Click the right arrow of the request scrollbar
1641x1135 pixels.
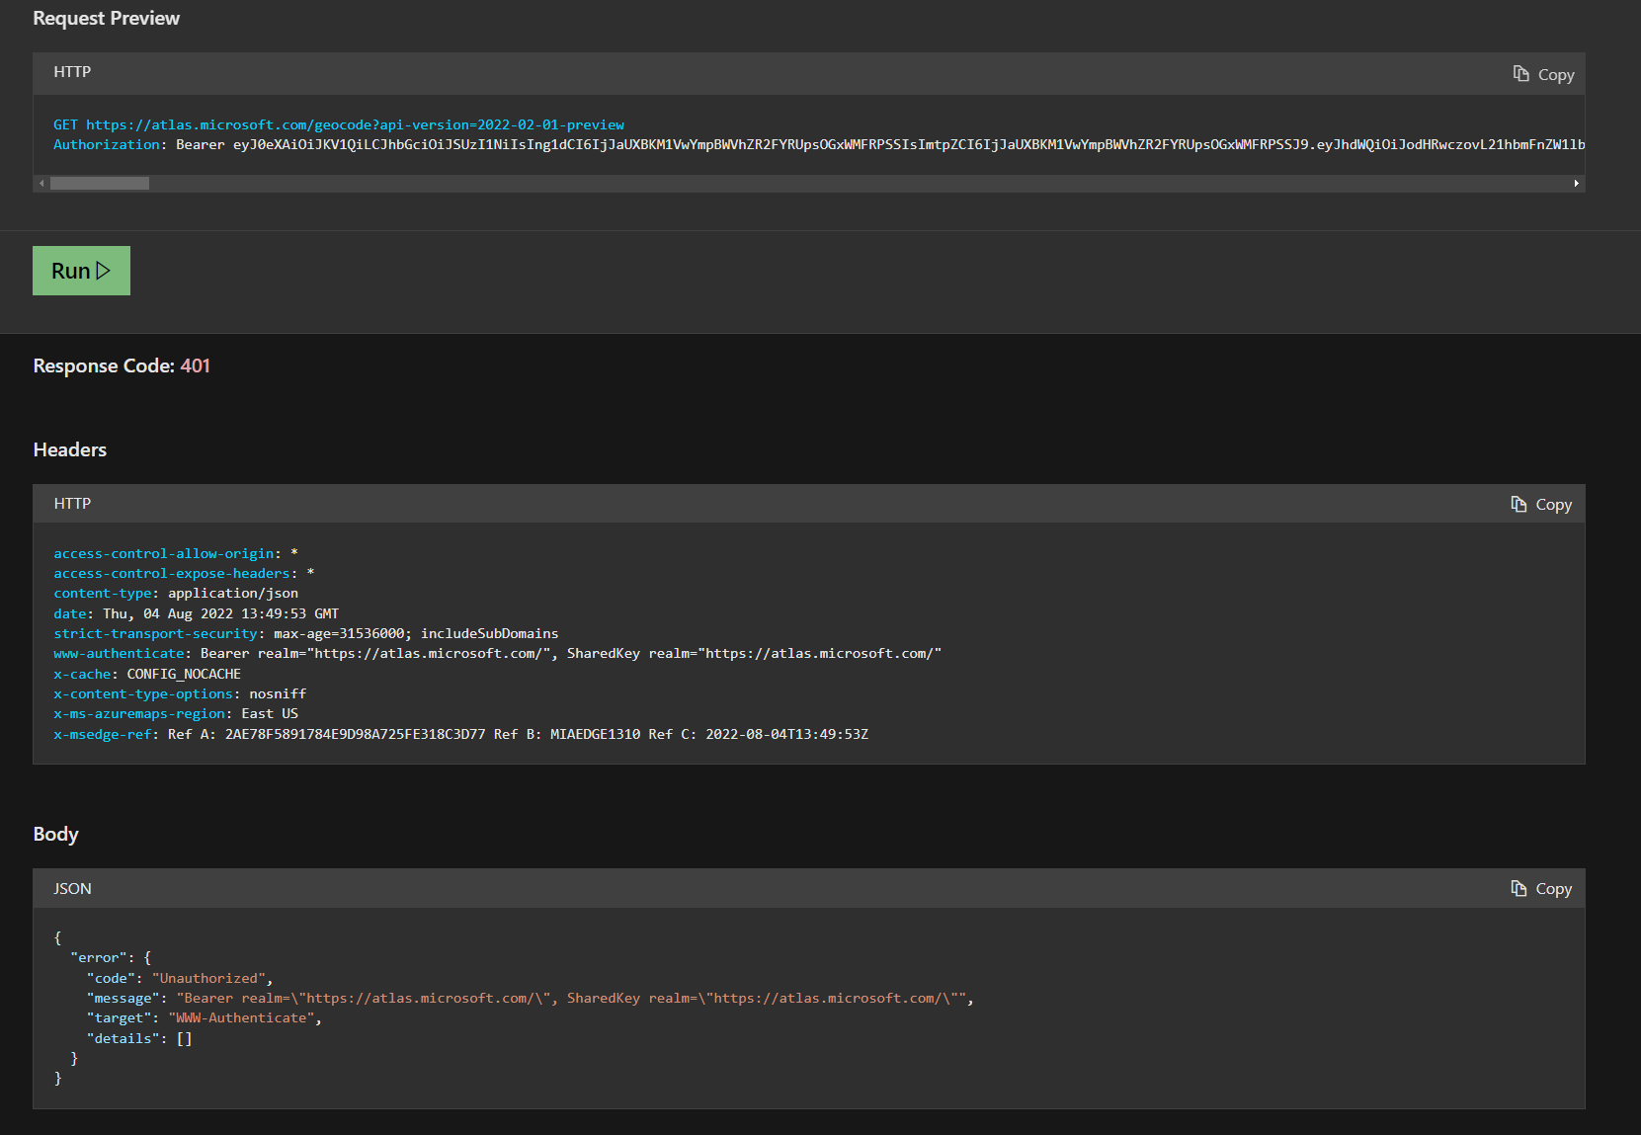pyautogui.click(x=1576, y=184)
